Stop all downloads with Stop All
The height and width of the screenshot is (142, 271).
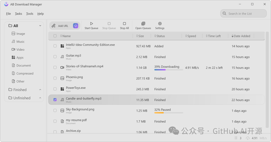pyautogui.click(x=124, y=26)
